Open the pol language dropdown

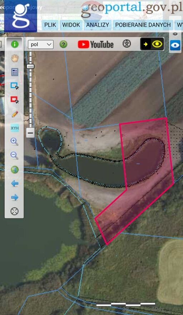[41, 44]
